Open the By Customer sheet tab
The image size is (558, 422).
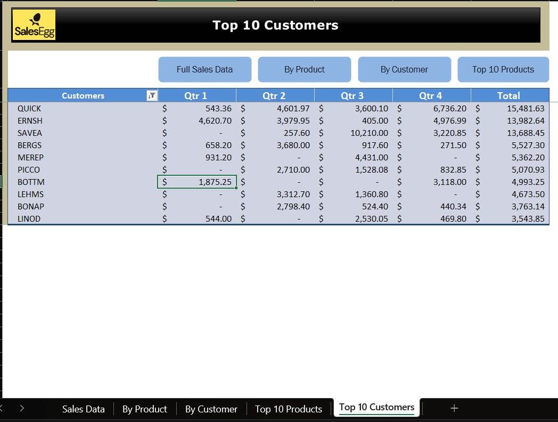coord(211,409)
